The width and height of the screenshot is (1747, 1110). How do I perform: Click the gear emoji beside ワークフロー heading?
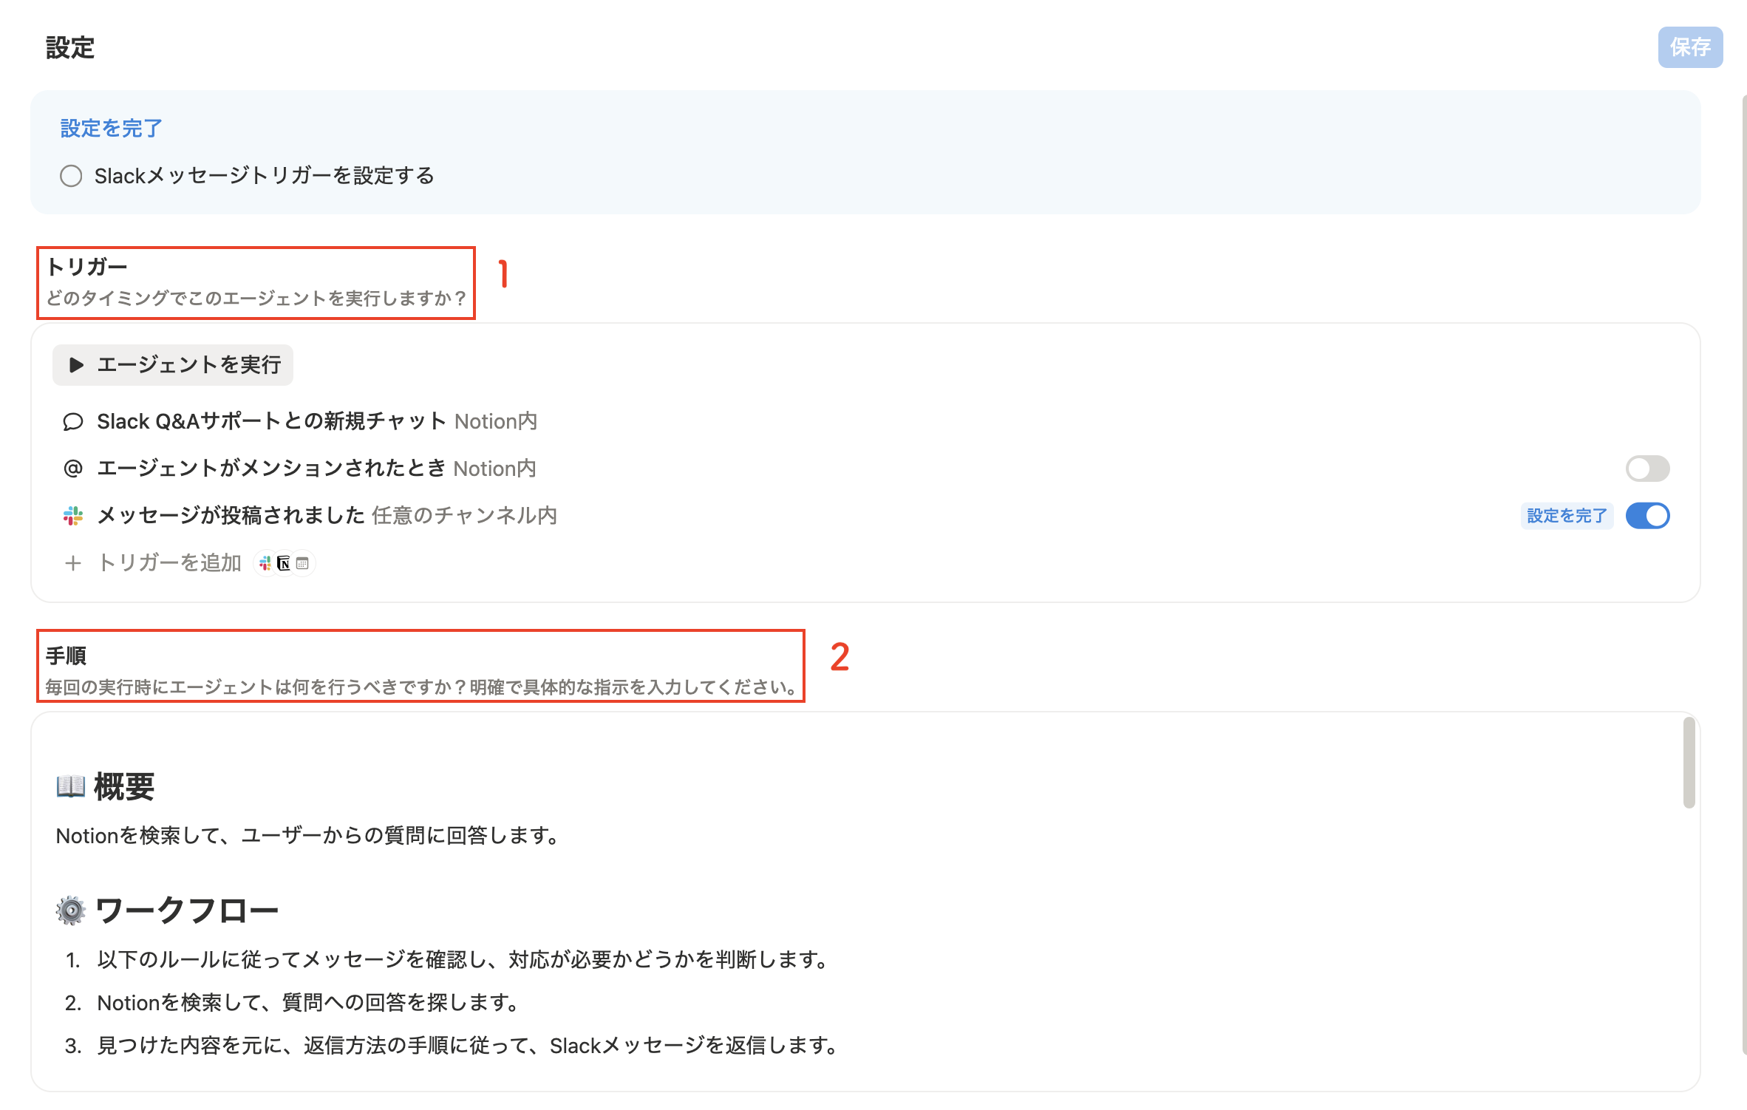[71, 910]
